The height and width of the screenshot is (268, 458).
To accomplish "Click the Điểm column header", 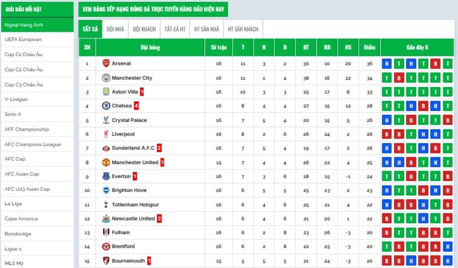I will 369,48.
